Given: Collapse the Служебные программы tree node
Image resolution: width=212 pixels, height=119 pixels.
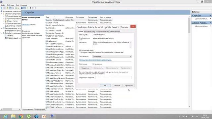Looking at the screenshot, I should pos(2,14).
